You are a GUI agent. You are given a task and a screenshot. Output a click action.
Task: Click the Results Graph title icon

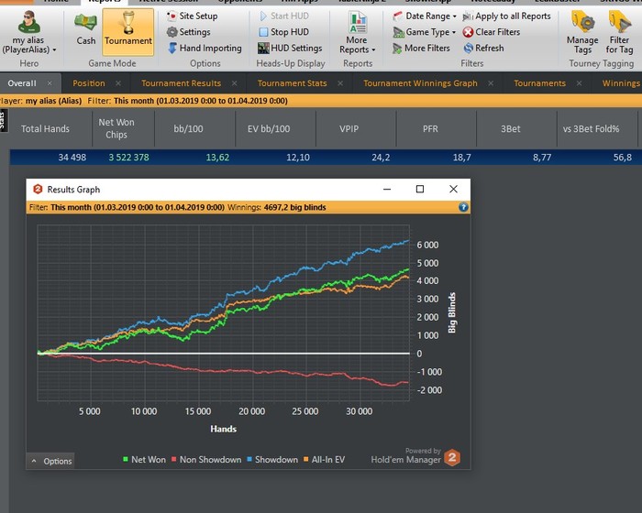point(38,189)
